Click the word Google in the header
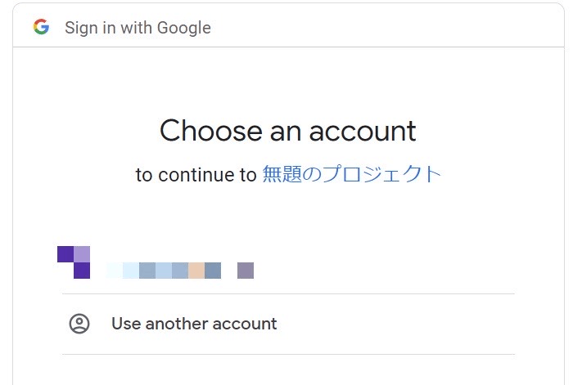 [x=183, y=28]
